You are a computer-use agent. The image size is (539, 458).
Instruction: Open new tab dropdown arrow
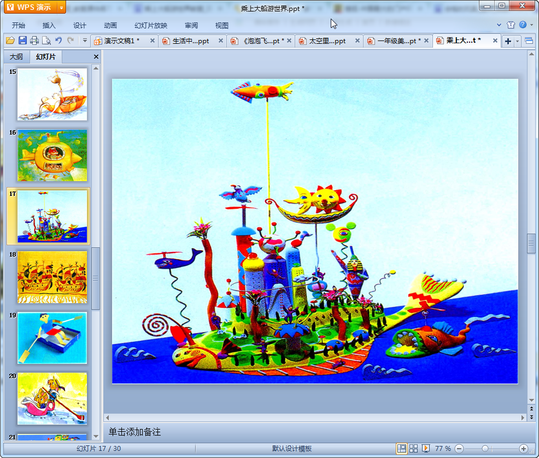[x=517, y=41]
